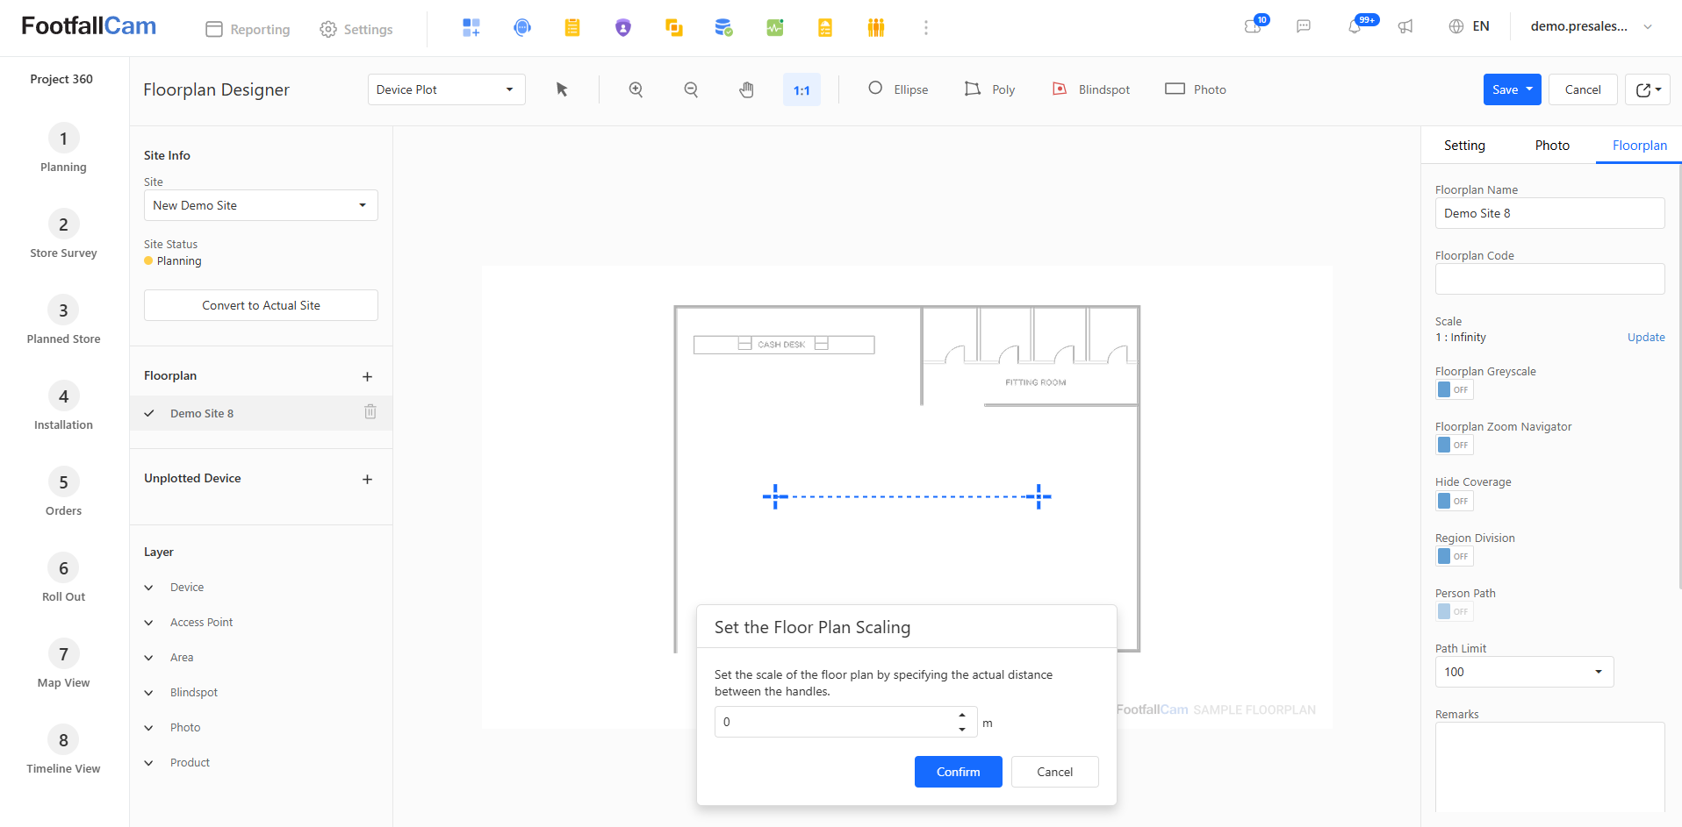Go to step 3 Planned Store
Viewport: 1682px width, 827px height.
(63, 321)
